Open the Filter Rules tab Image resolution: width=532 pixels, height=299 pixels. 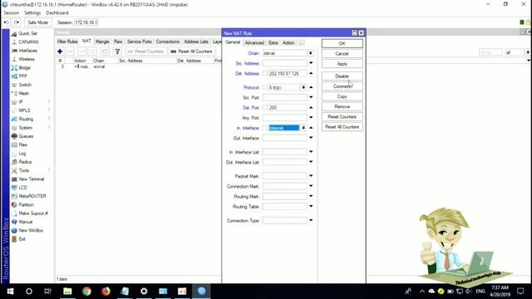click(67, 42)
